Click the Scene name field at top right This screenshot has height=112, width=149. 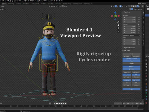pos(145,3)
